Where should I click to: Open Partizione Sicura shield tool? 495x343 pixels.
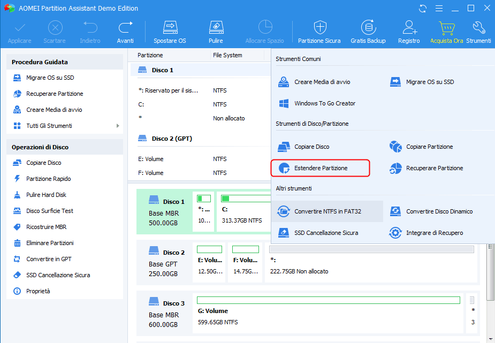pyautogui.click(x=319, y=32)
